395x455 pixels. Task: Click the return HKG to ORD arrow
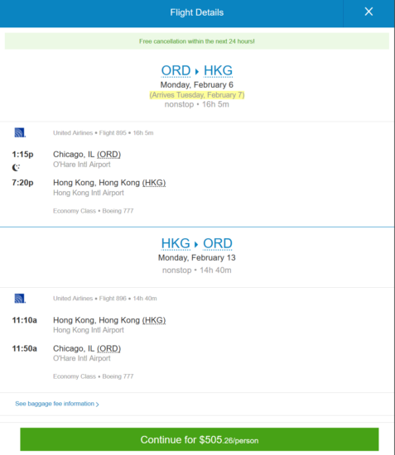[x=196, y=244]
